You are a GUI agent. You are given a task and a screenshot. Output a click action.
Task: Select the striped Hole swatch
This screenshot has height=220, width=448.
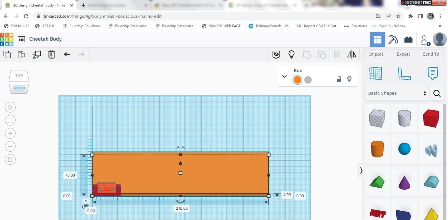click(x=308, y=80)
